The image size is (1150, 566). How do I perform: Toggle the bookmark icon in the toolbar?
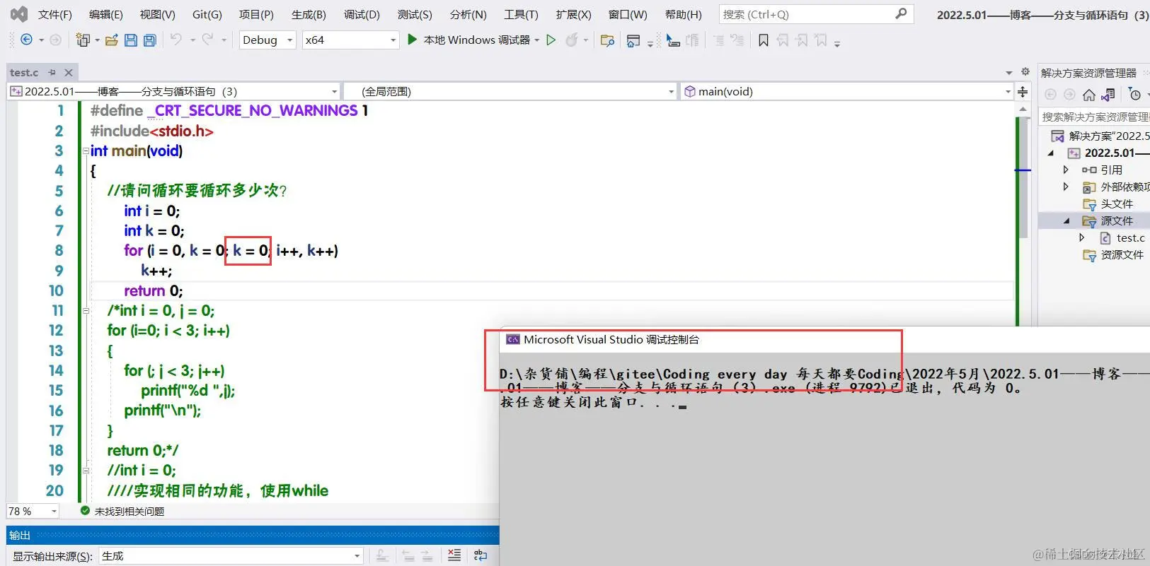[x=764, y=40]
